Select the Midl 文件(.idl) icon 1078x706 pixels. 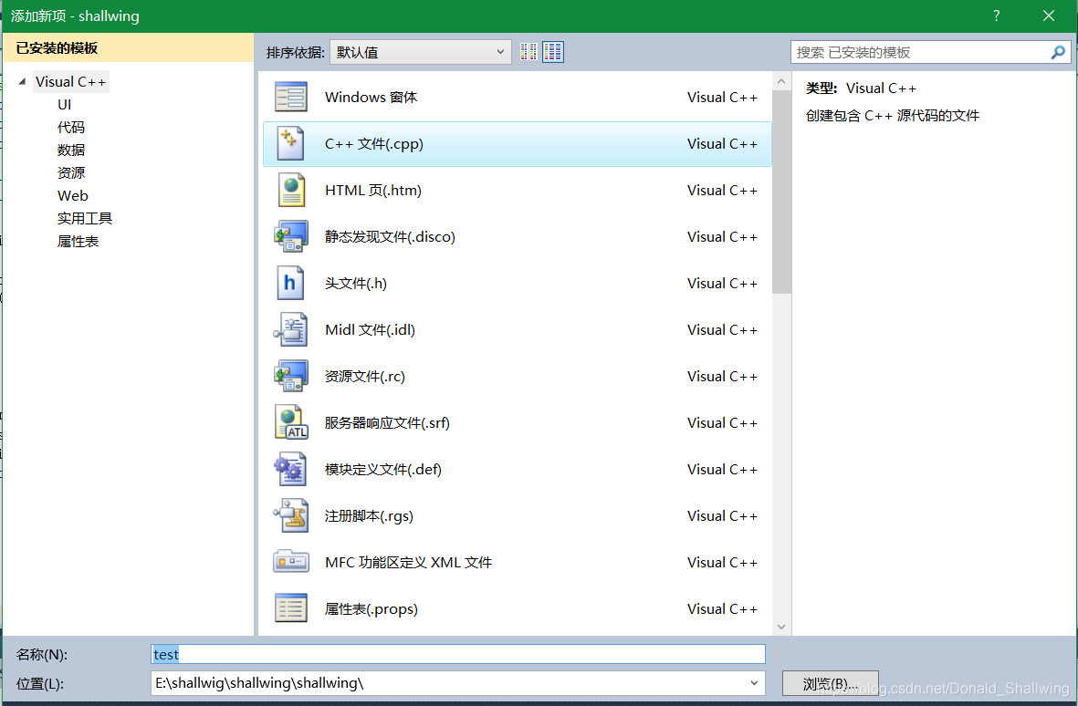click(291, 329)
